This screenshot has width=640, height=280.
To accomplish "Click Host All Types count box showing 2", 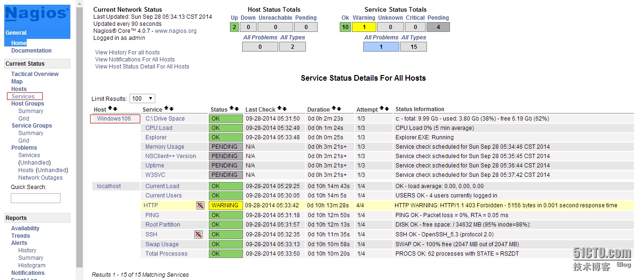I will pos(292,46).
